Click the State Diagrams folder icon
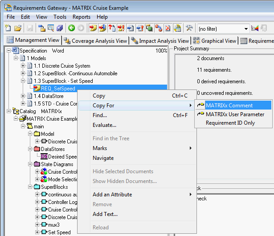This screenshot has height=236, width=274. tap(37, 164)
